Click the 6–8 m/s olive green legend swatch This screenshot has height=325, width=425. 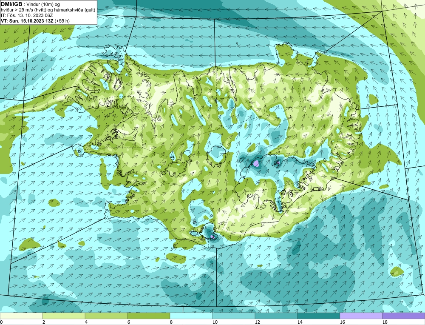pyautogui.click(x=149, y=316)
